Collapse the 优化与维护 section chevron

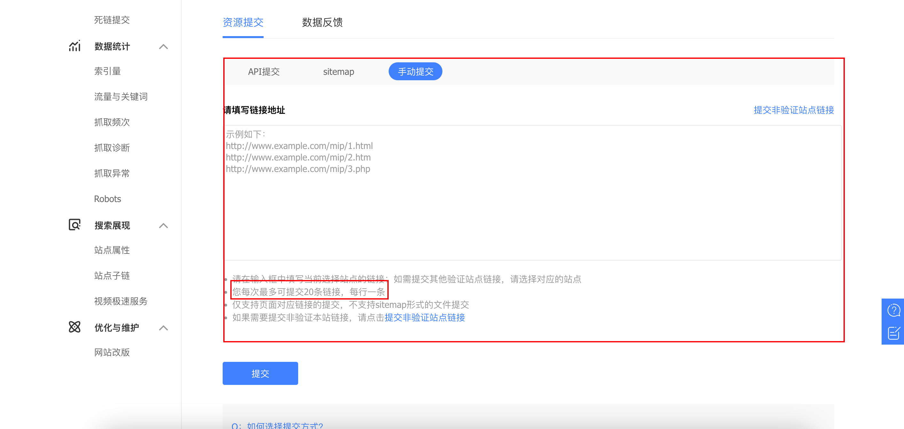click(x=163, y=328)
